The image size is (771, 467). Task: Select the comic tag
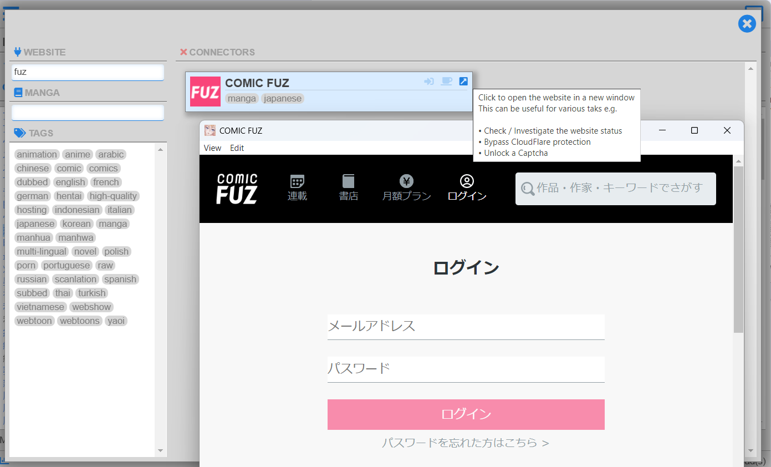pos(69,168)
